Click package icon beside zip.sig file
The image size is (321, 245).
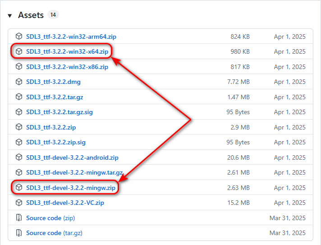click(19, 142)
